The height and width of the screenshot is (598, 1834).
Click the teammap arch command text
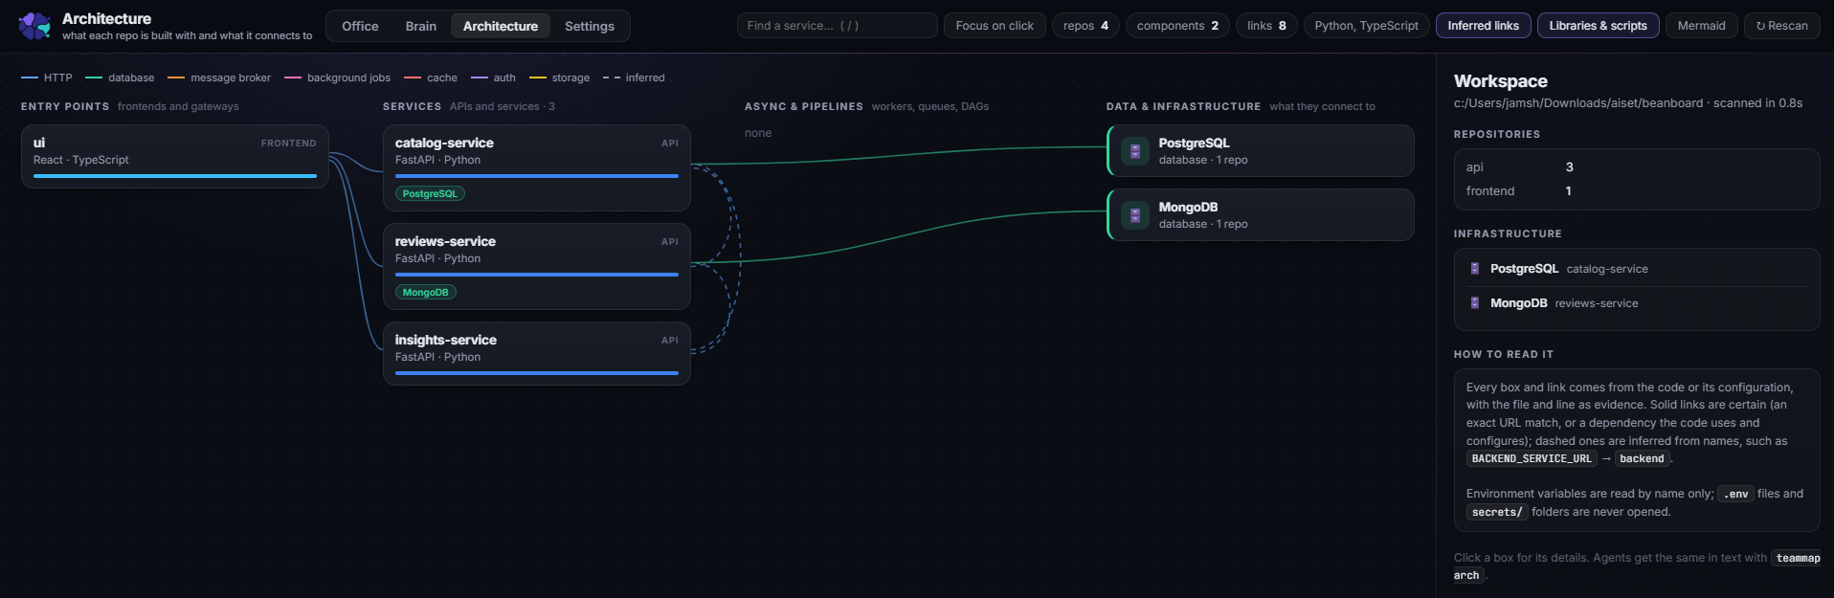coord(1799,558)
